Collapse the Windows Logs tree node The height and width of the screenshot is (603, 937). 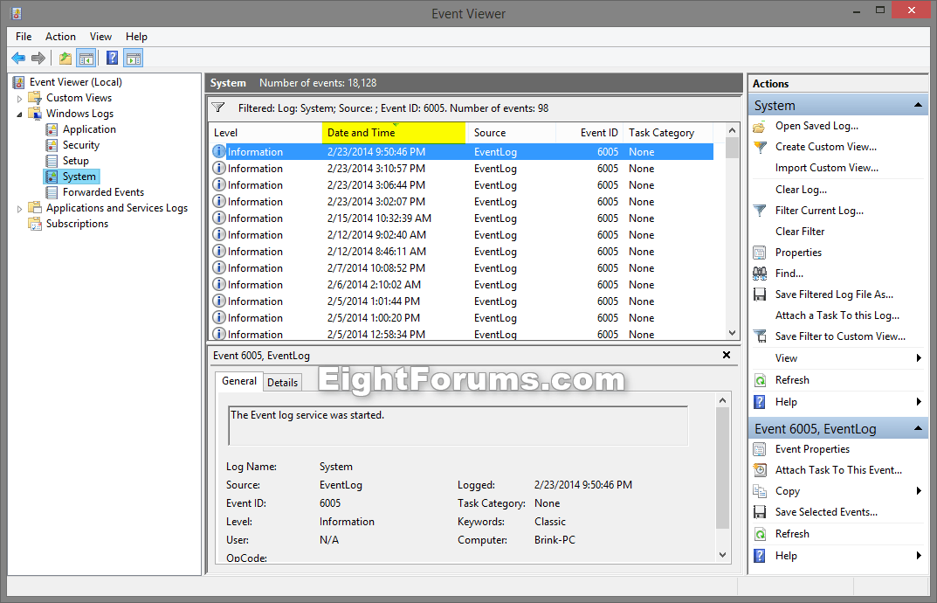[x=19, y=113]
